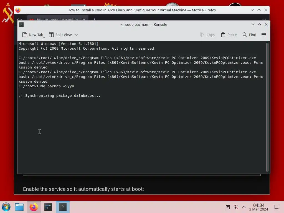The height and width of the screenshot is (213, 284).
Task: Click the Paste toolbar button
Action: point(229,35)
